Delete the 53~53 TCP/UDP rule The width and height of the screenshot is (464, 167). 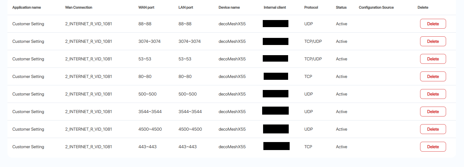tap(433, 59)
